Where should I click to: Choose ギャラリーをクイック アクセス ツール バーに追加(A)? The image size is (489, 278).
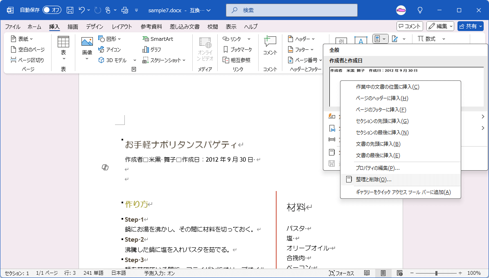(x=401, y=192)
